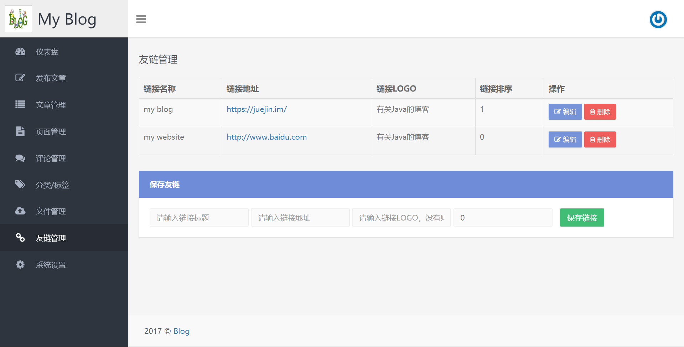This screenshot has height=347, width=684.
Task: Delete the my website link row
Action: (600, 139)
